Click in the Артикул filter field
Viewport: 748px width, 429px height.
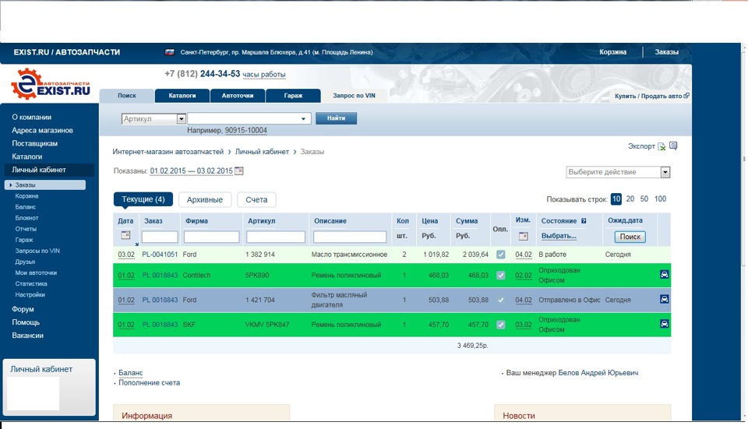click(276, 237)
